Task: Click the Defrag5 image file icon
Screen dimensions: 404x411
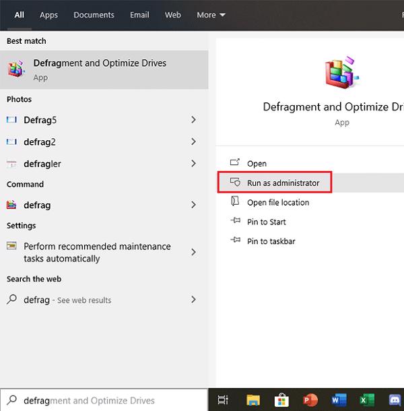Action: 11,120
